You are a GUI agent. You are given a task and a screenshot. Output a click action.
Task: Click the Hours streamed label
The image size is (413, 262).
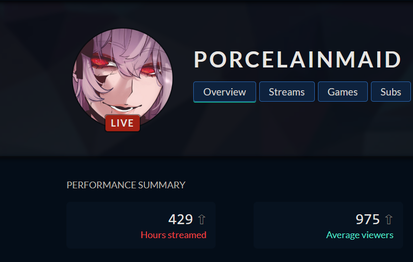pos(174,235)
